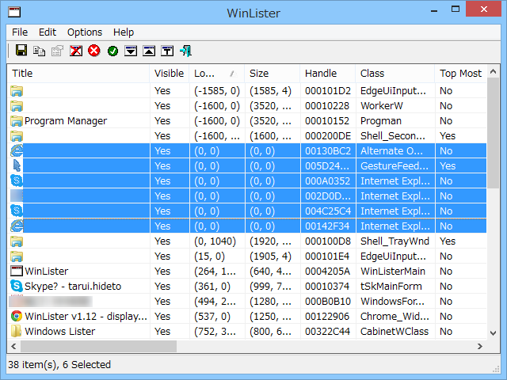Sort by the Title column header

pyautogui.click(x=78, y=74)
